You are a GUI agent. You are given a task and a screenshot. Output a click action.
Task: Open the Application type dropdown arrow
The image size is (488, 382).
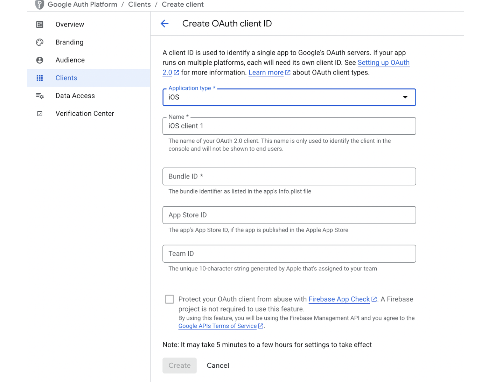point(405,97)
